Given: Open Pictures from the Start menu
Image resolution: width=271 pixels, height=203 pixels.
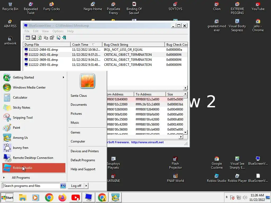Looking at the screenshot, I should point(76,114).
